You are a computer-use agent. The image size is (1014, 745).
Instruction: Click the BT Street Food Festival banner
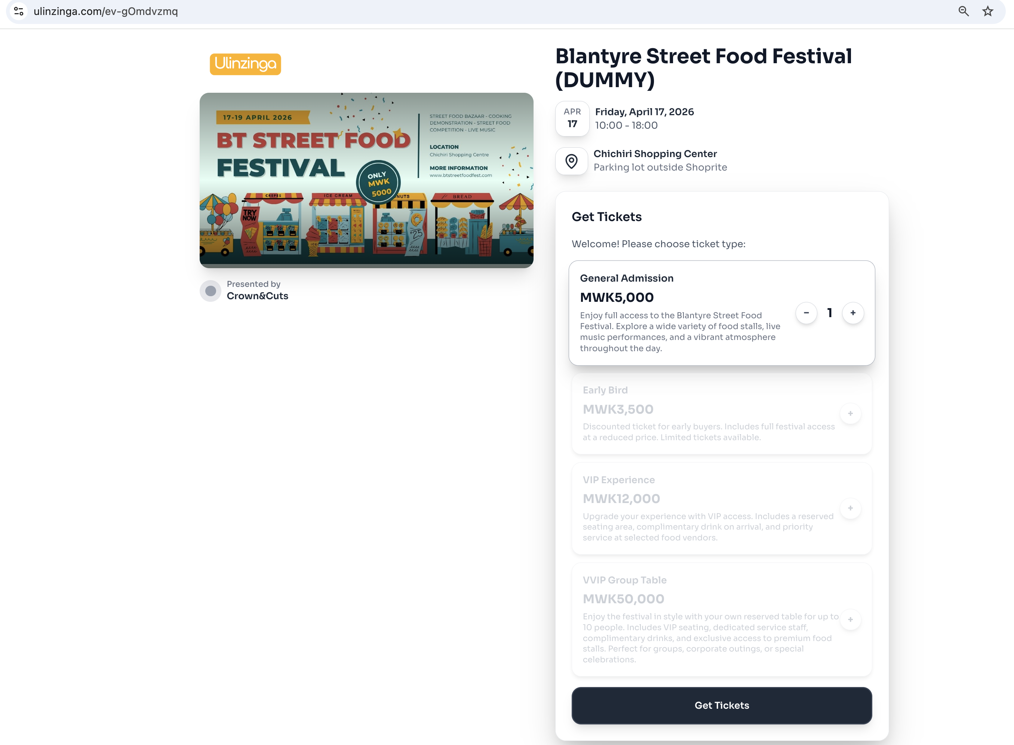click(366, 180)
